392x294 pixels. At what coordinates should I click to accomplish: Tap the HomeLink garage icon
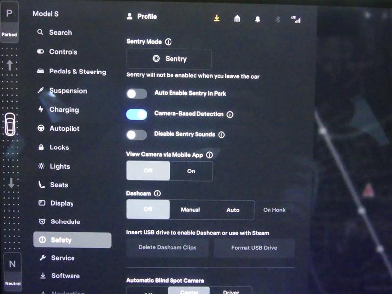tap(237, 18)
